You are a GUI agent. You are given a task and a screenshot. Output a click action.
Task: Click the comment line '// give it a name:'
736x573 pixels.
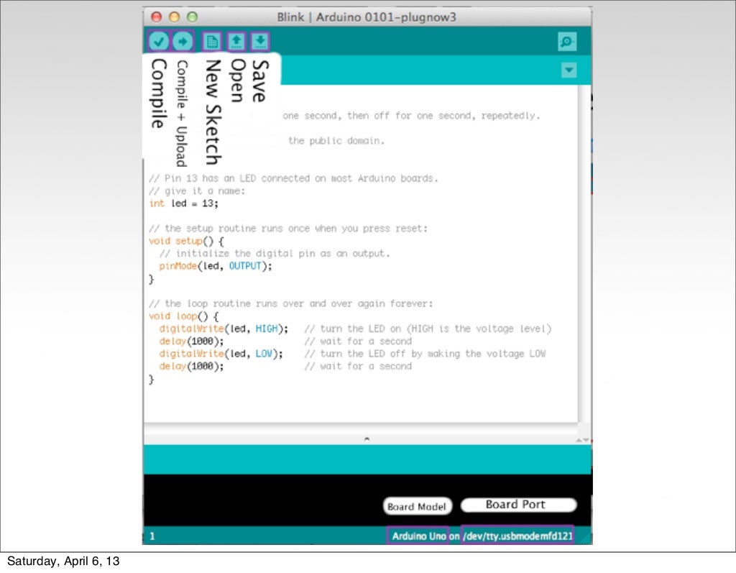click(197, 191)
